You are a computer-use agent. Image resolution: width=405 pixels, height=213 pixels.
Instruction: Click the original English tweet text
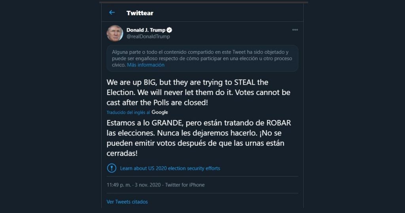198,92
